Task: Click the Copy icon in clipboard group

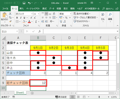Action: (x=10, y=17)
